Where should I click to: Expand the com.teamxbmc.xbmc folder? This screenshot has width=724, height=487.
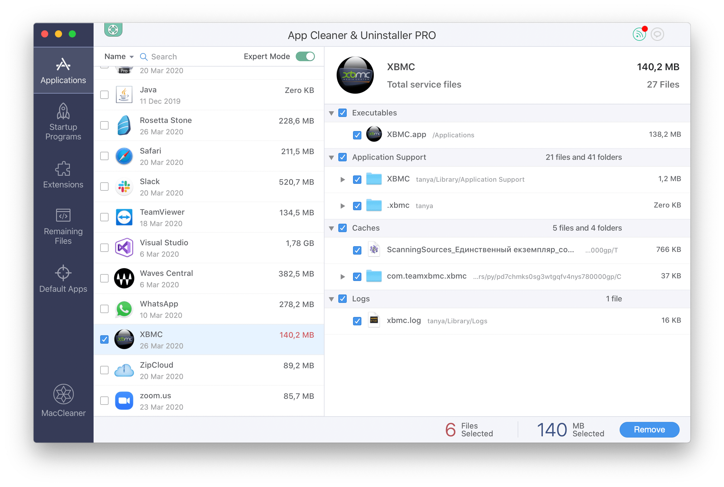(x=342, y=276)
